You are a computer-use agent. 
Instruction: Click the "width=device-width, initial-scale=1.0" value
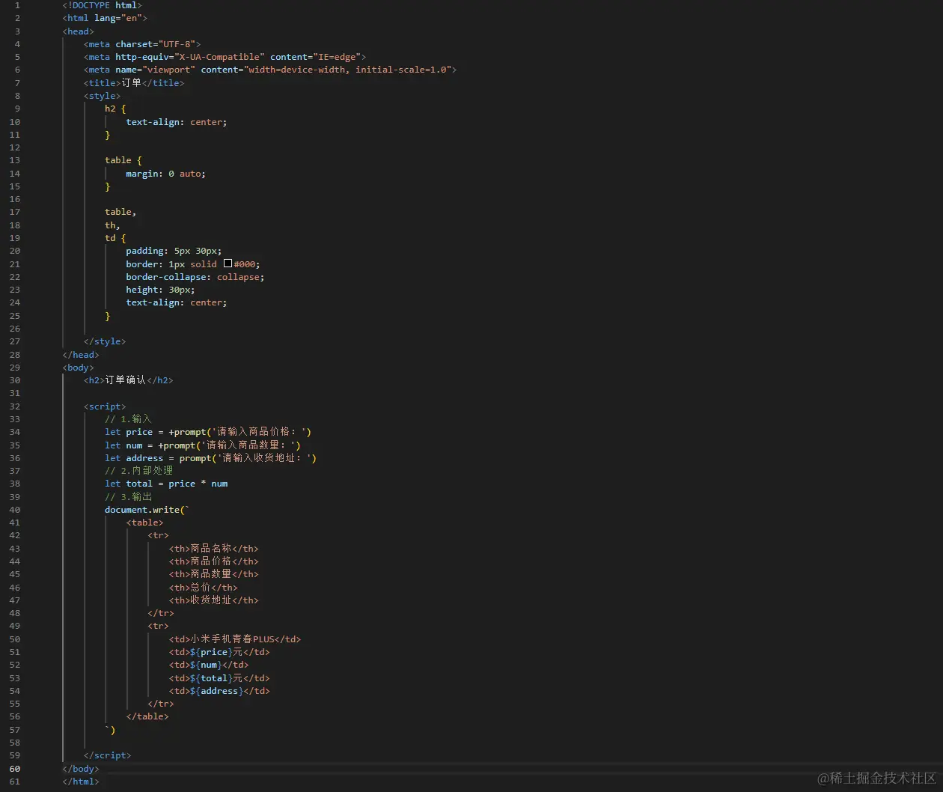click(x=348, y=70)
